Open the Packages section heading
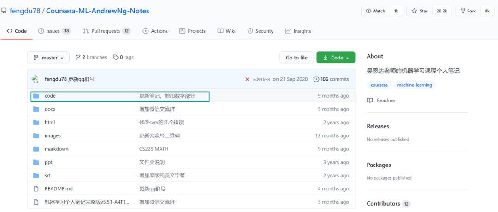498x212 pixels. pyautogui.click(x=379, y=165)
